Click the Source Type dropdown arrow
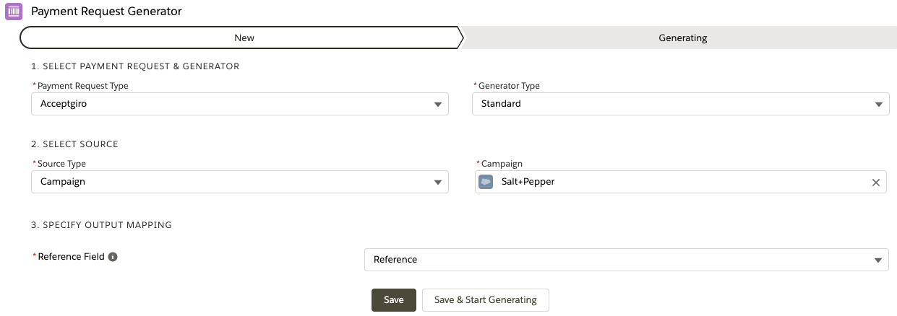 pyautogui.click(x=438, y=183)
